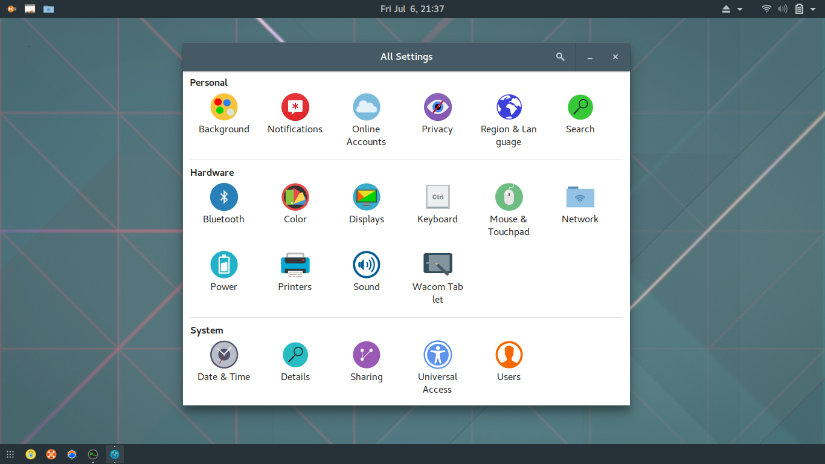Expand the system menu arrow beside the battery
The height and width of the screenshot is (464, 825).
(813, 9)
